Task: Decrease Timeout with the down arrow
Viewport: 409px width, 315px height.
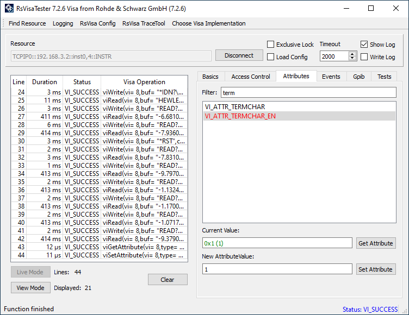Action: pos(352,58)
